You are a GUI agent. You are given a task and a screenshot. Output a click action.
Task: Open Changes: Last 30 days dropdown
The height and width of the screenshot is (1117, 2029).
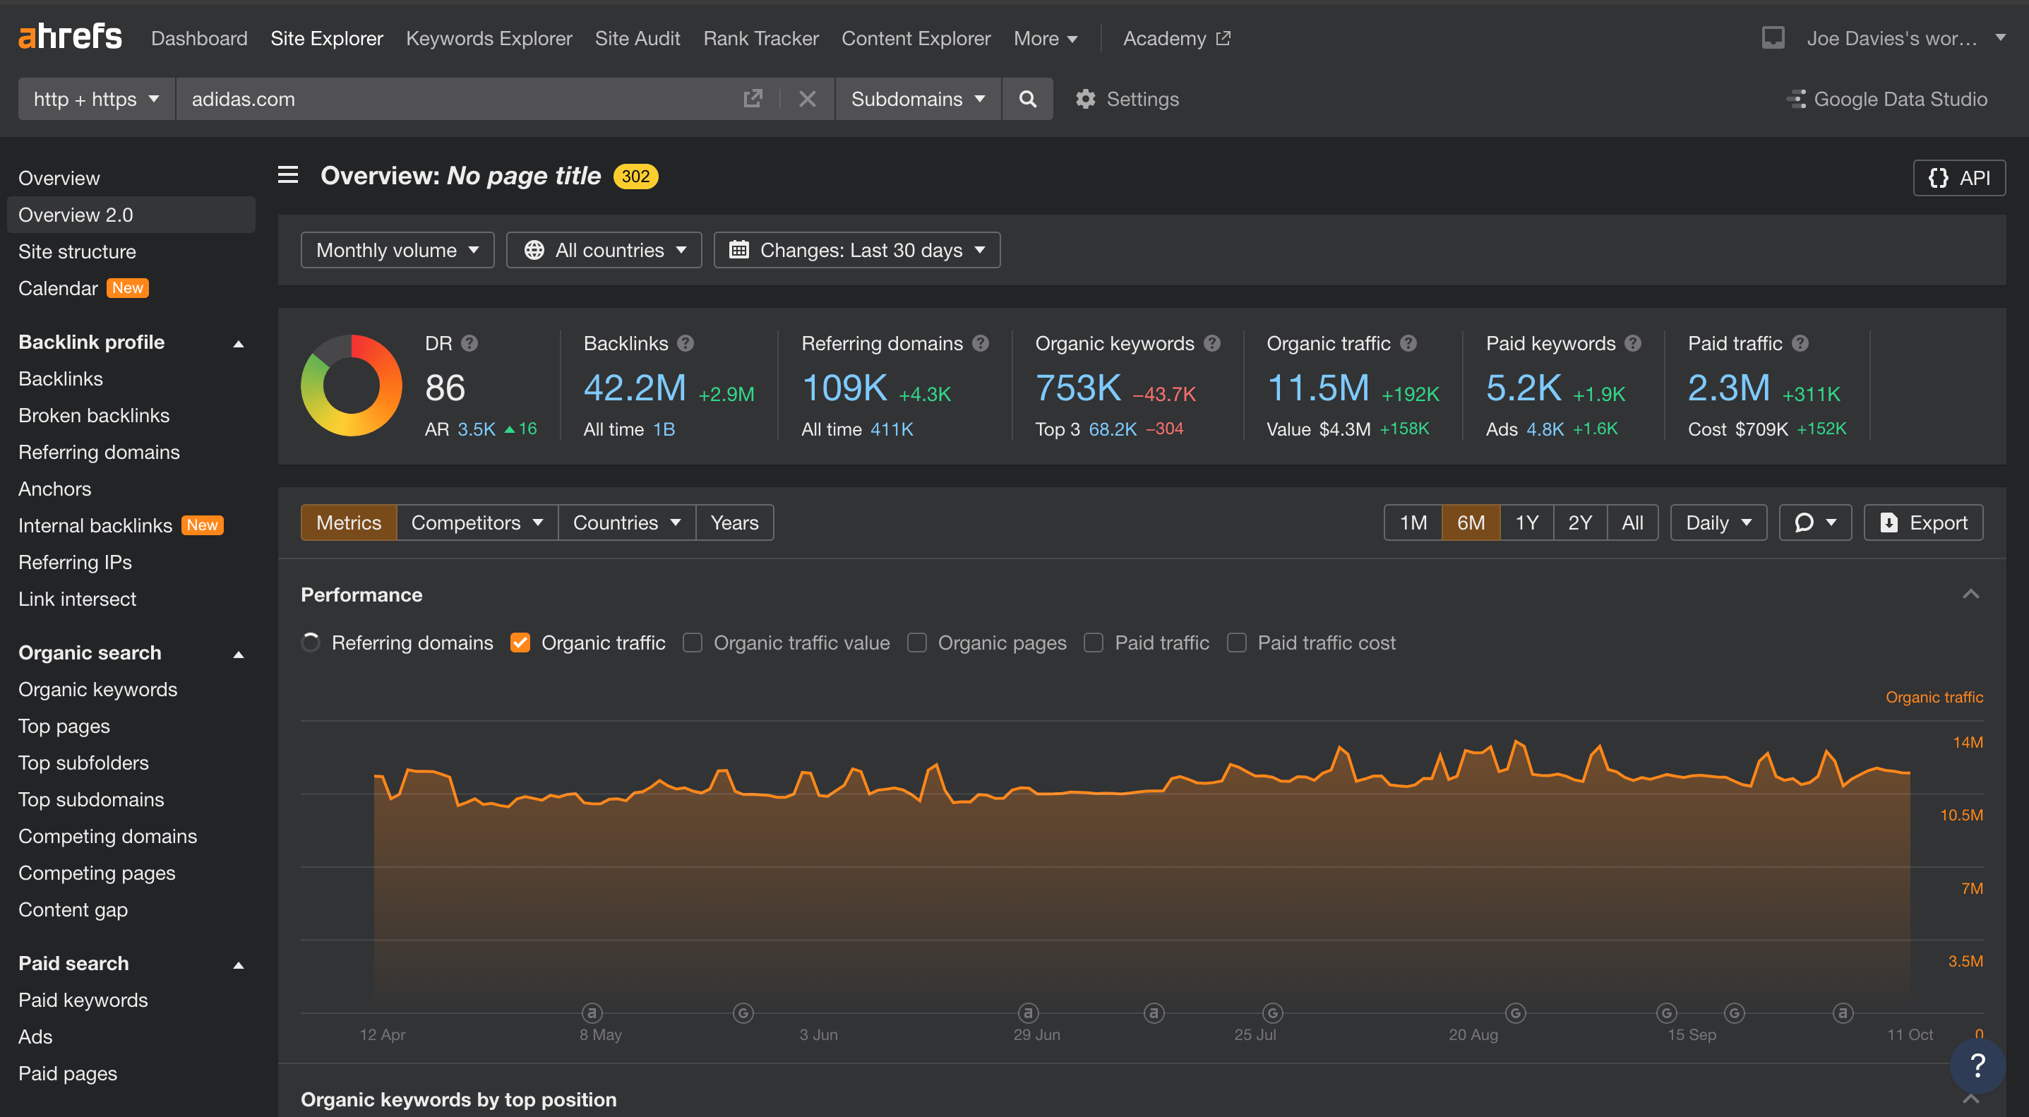(x=857, y=250)
